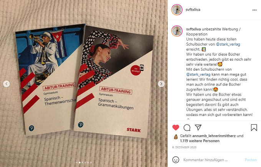The width and height of the screenshot is (261, 167).
Task: Save the post with the bookmark icon
Action: click(254, 127)
